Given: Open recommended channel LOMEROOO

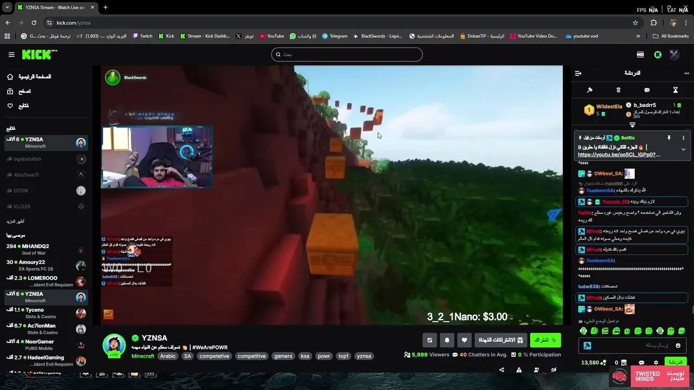Looking at the screenshot, I should [46, 281].
